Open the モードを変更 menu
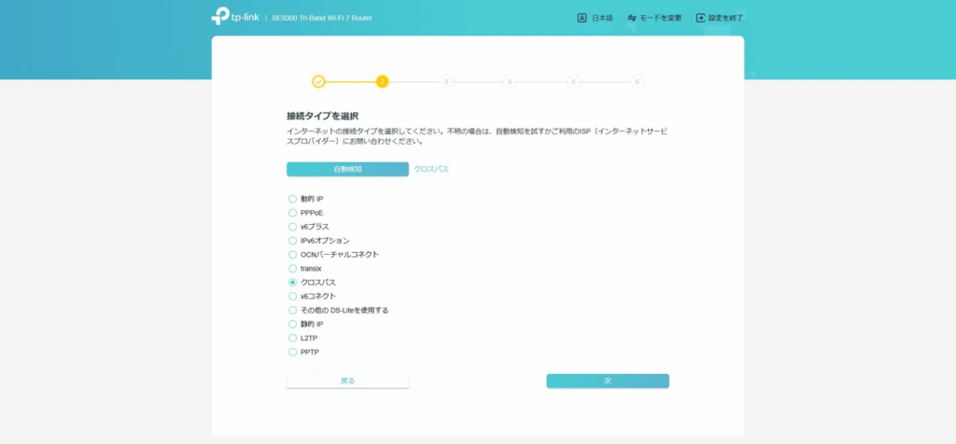The height and width of the screenshot is (444, 956). [660, 18]
